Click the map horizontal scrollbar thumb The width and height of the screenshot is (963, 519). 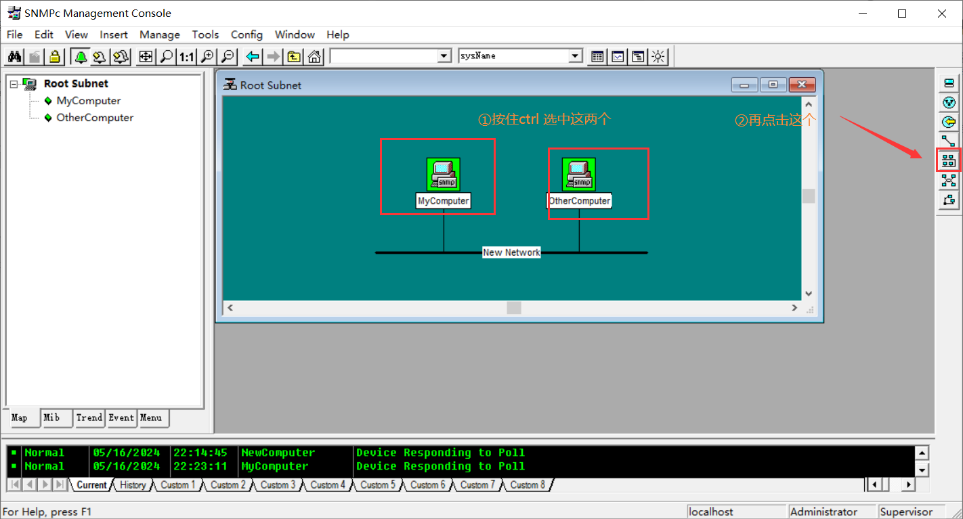pos(514,308)
